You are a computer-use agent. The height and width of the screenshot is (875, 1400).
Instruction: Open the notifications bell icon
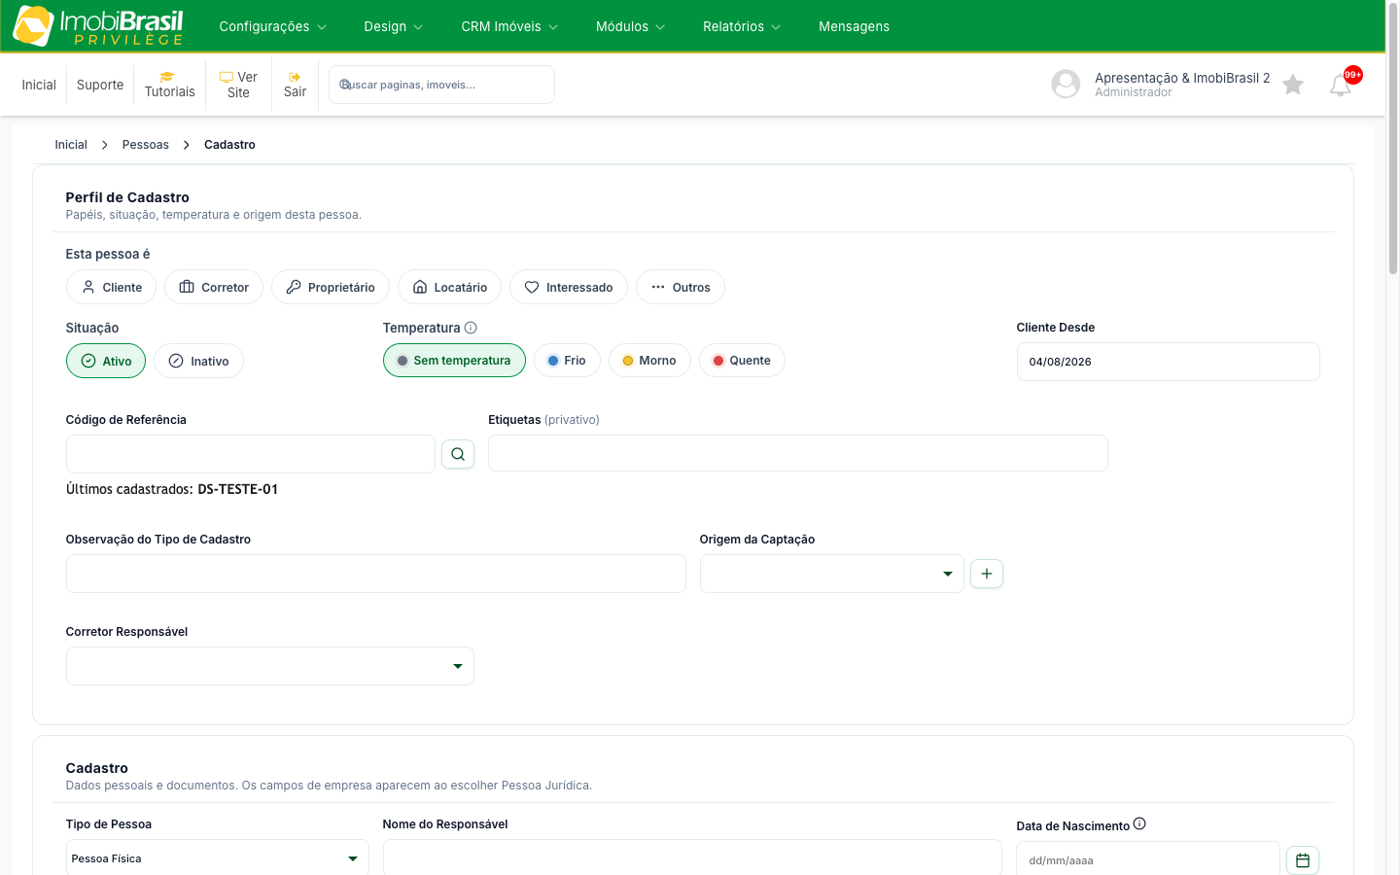[1341, 86]
